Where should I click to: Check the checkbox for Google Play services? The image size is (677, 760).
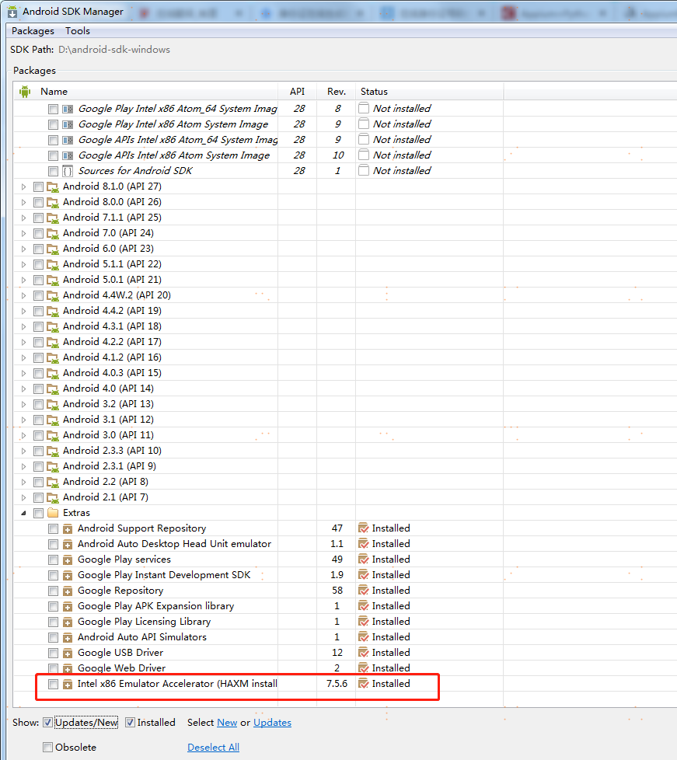(52, 559)
